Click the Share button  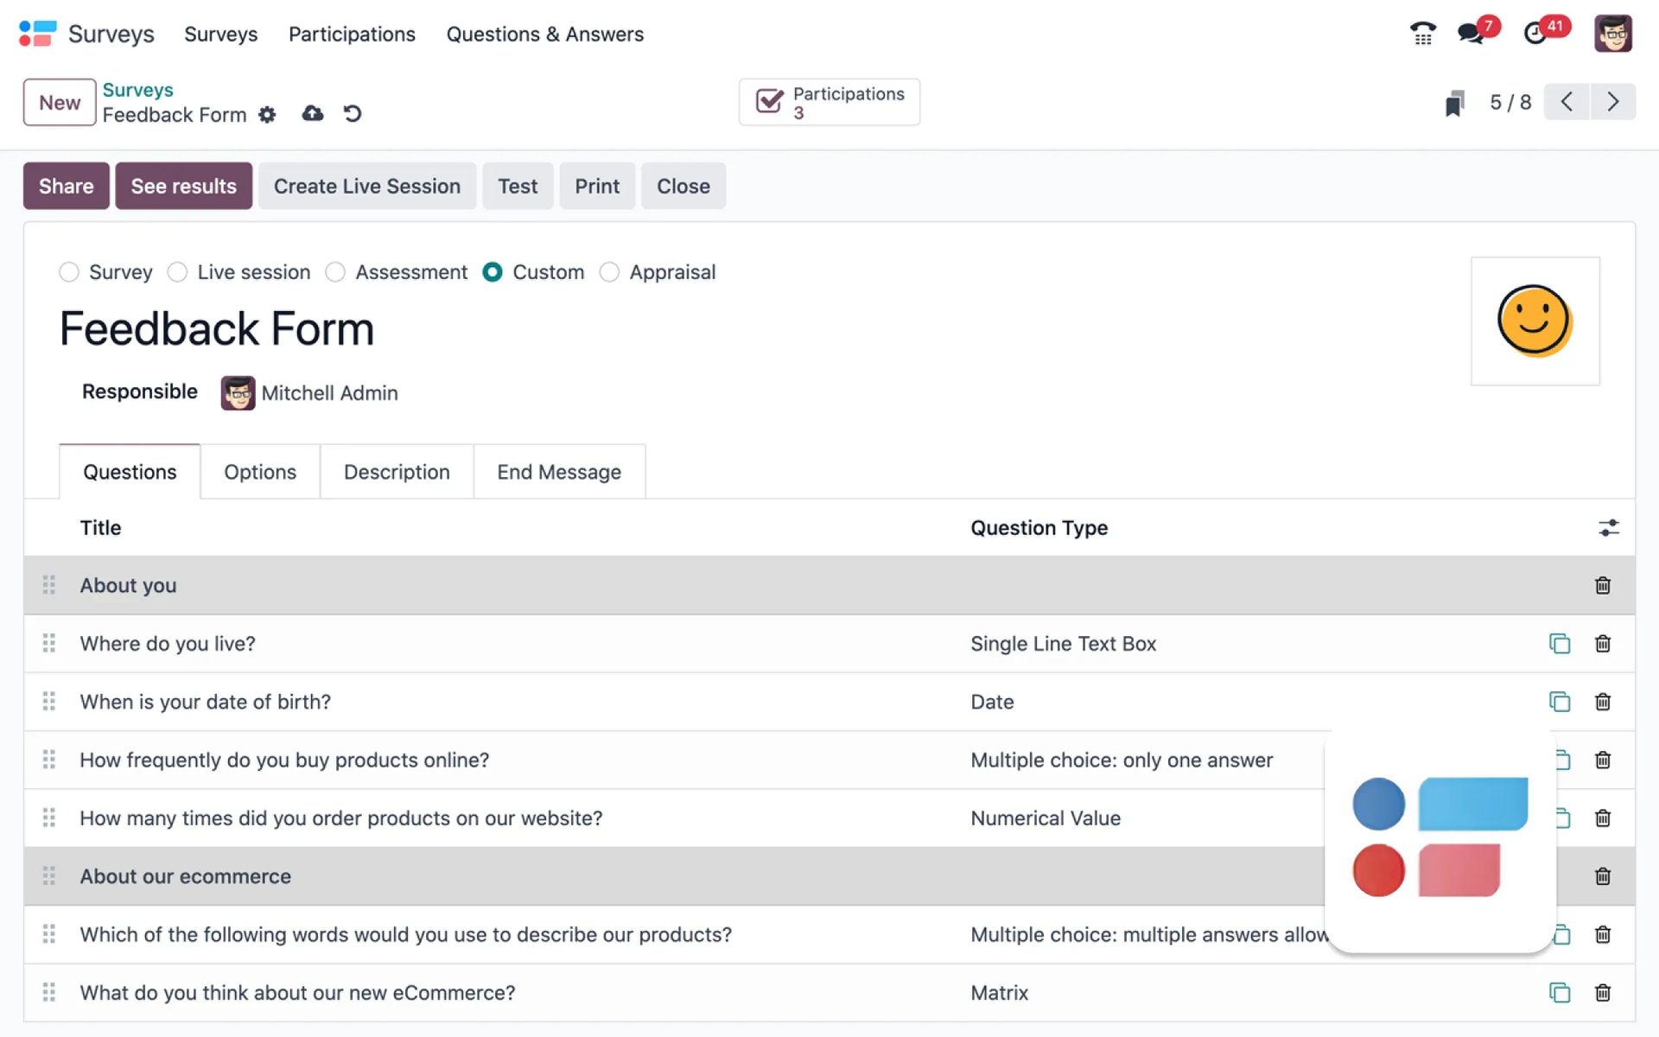[x=67, y=186]
